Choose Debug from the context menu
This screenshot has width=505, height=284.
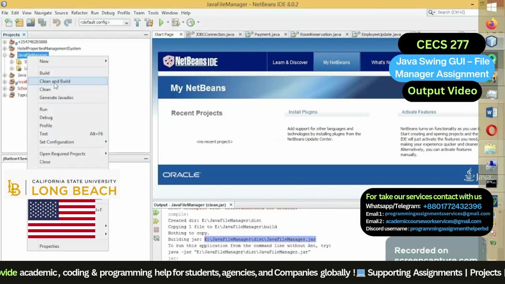click(68, 118)
